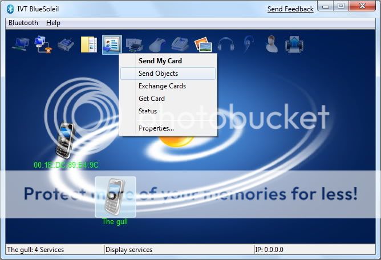Open the Bluetooth menu in menu bar
This screenshot has height=260, width=381.
point(23,23)
